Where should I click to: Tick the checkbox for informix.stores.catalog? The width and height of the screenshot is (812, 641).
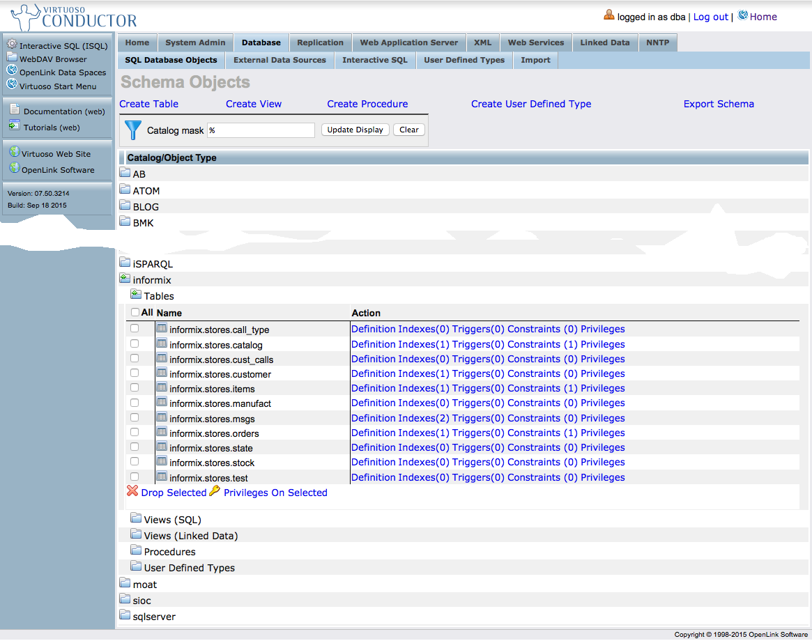tap(135, 343)
